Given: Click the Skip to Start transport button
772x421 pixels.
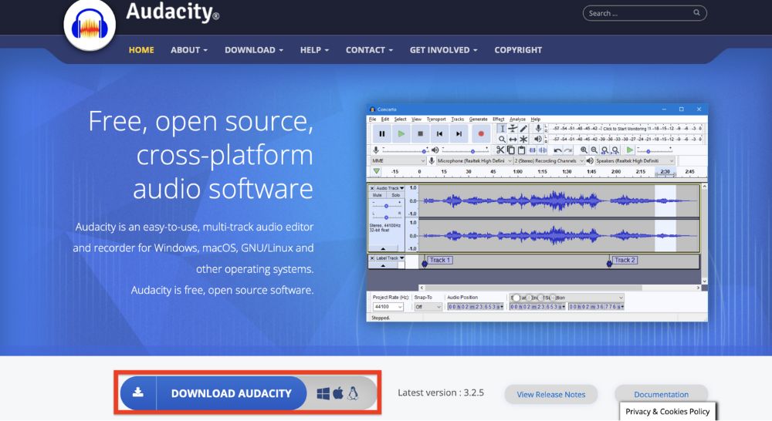Looking at the screenshot, I should coord(440,133).
